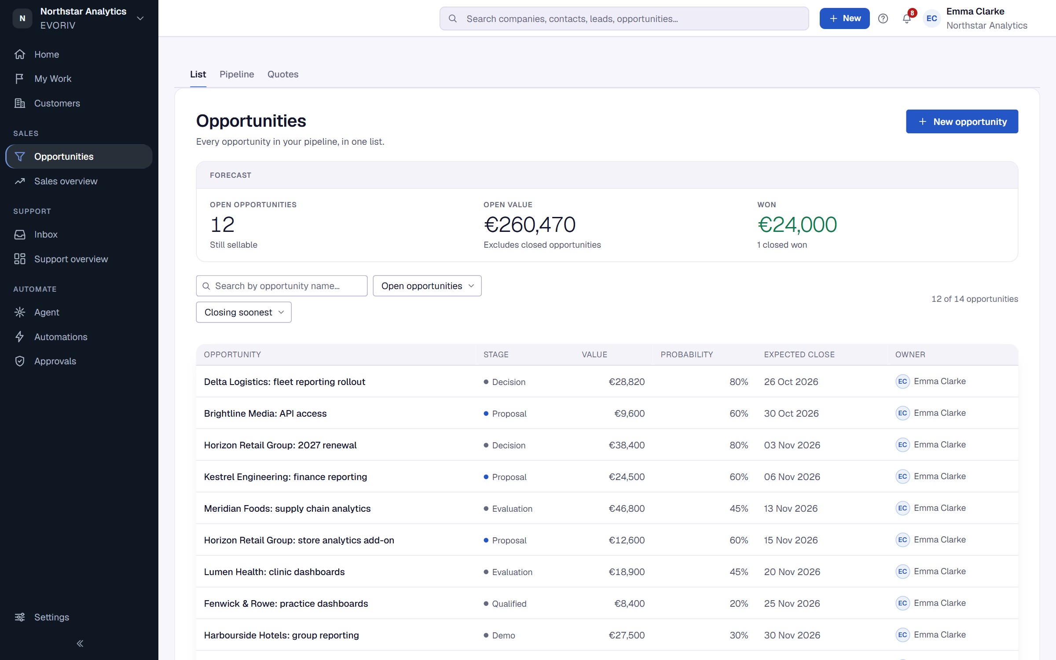Image resolution: width=1056 pixels, height=660 pixels.
Task: Select the Opportunities funnel icon
Action: pyautogui.click(x=20, y=156)
